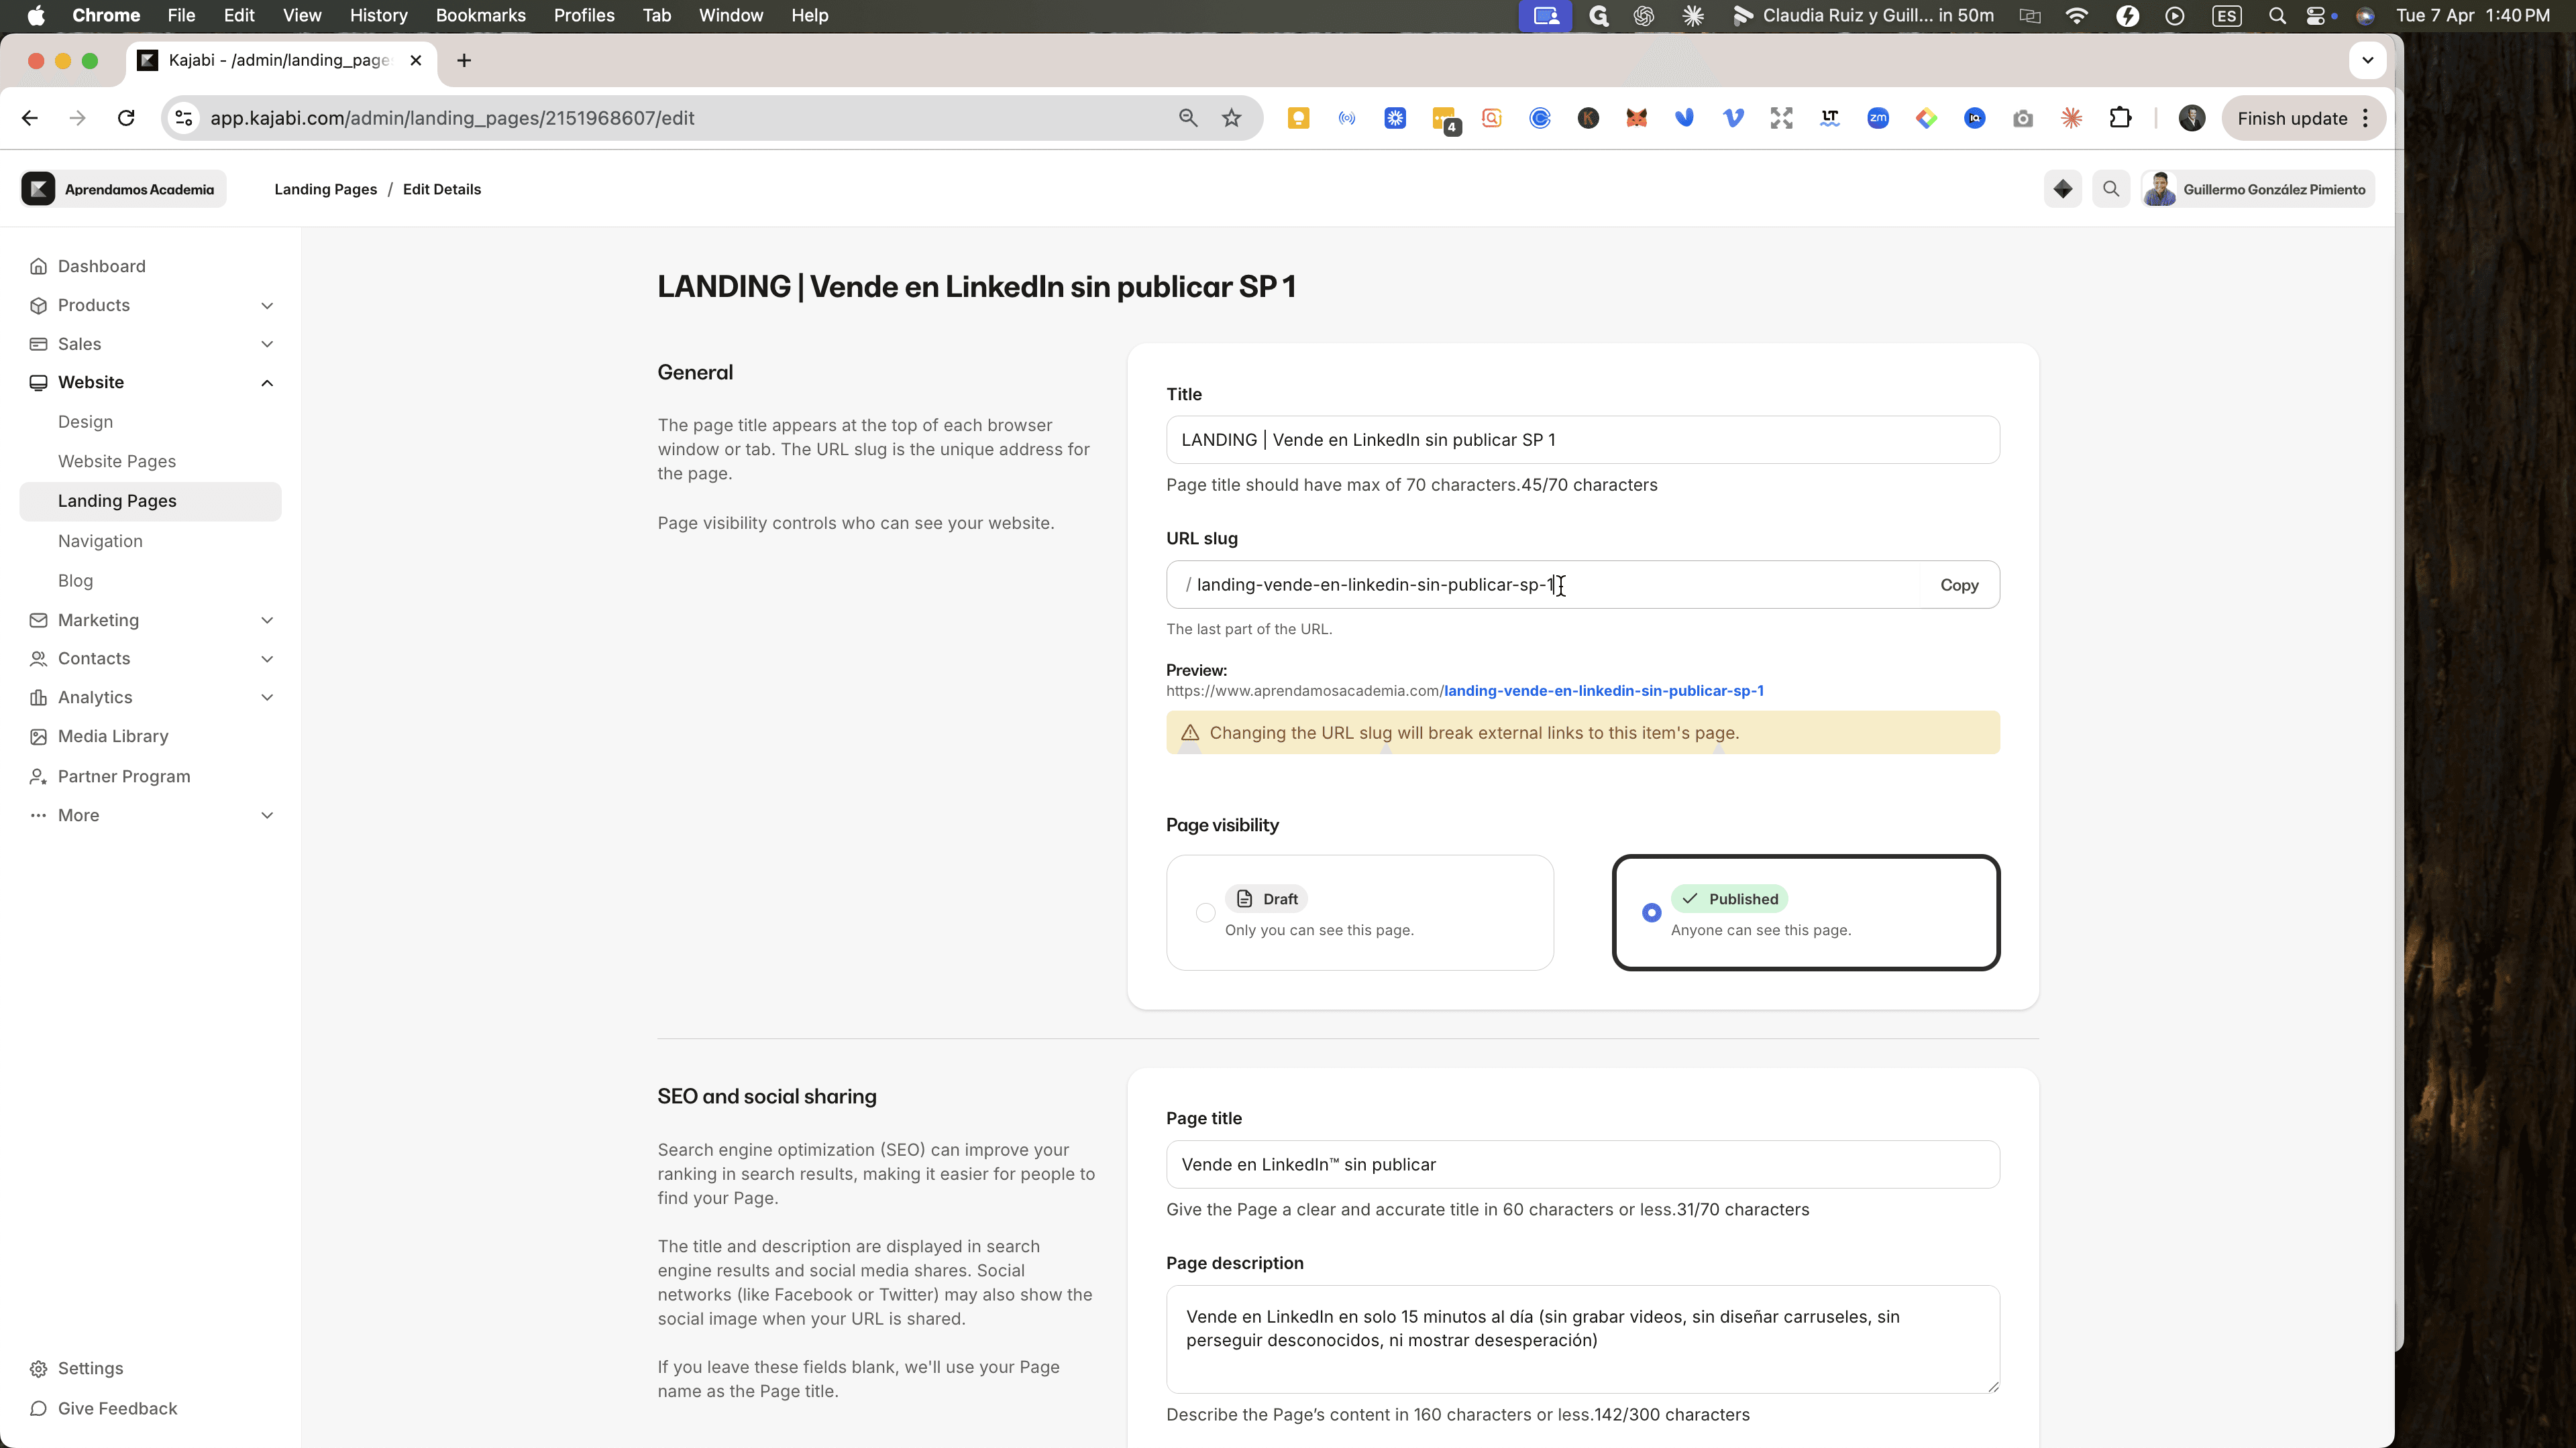Image resolution: width=2576 pixels, height=1448 pixels.
Task: Open the Chrome Extensions puzzle icon
Action: (2119, 118)
